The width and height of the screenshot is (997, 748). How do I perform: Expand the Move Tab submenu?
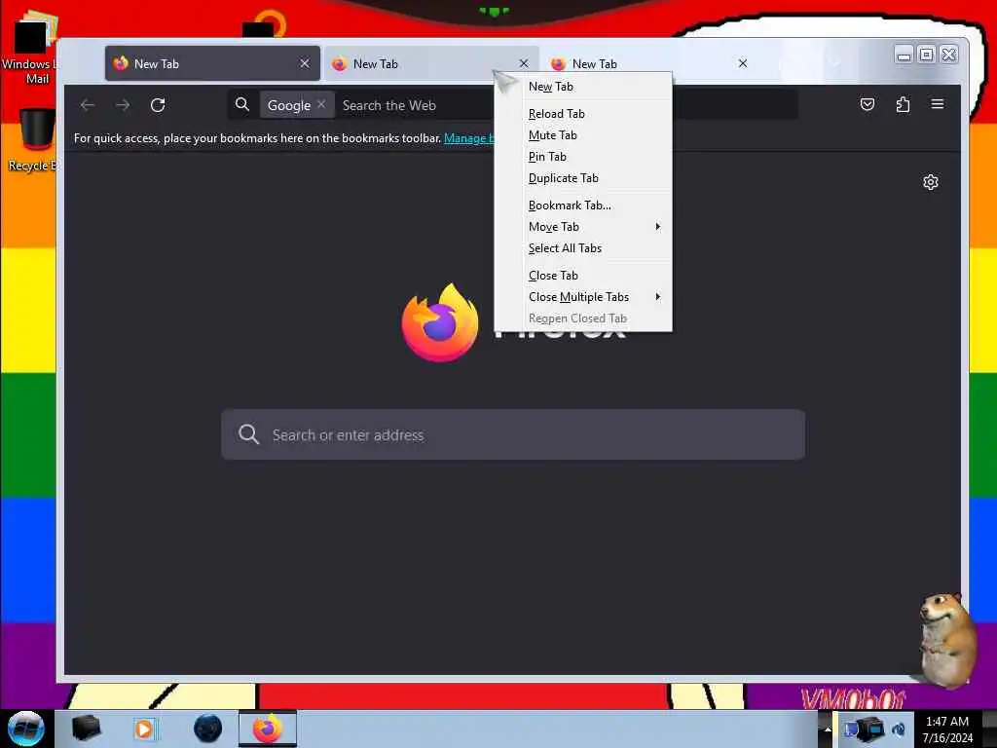583,227
